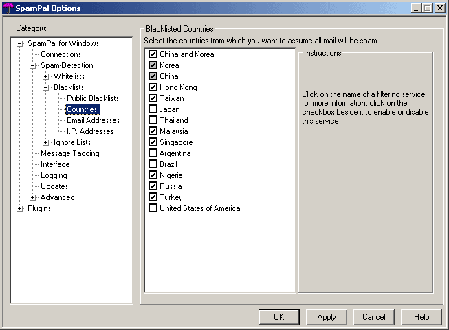Expand the Whitelists tree node

tap(46, 76)
